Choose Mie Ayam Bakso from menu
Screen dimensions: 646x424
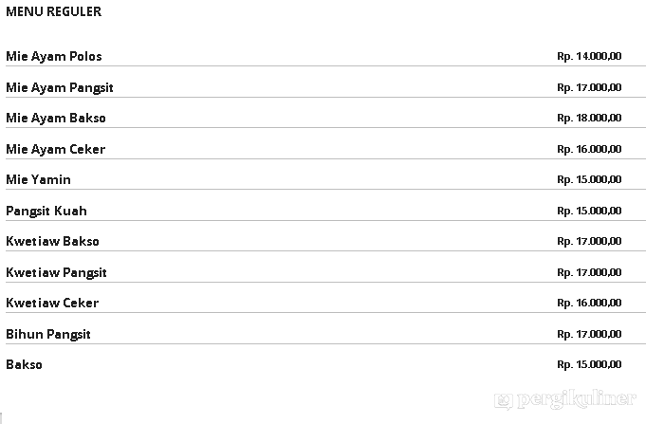coord(56,119)
